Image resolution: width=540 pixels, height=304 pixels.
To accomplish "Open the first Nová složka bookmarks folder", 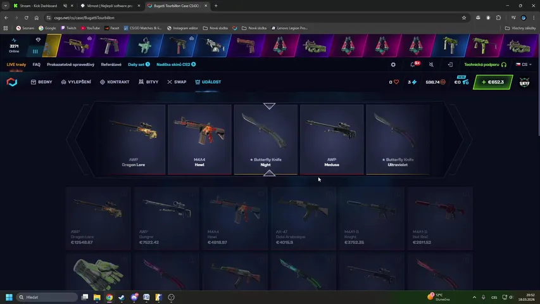I will [215, 28].
